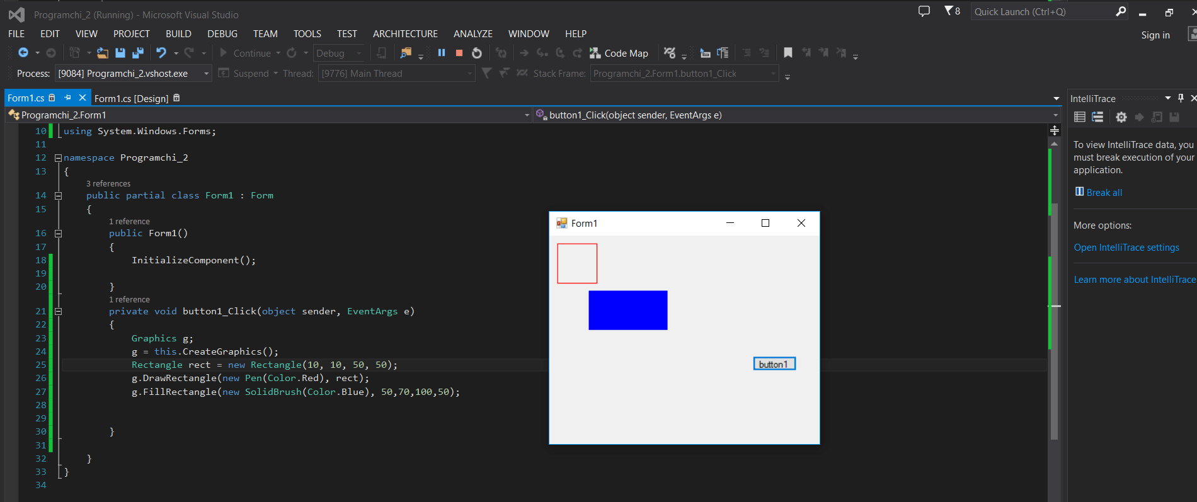Screen dimensions: 1197x502
Task: Click the IntelliTrace events list view icon
Action: 1080,117
